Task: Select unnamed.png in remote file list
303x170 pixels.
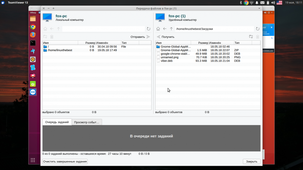Action: (169, 57)
